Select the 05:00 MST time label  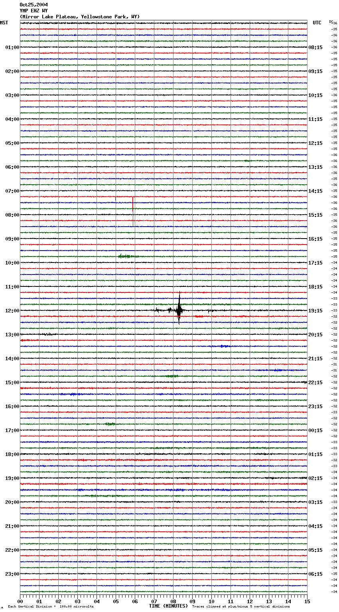point(12,143)
